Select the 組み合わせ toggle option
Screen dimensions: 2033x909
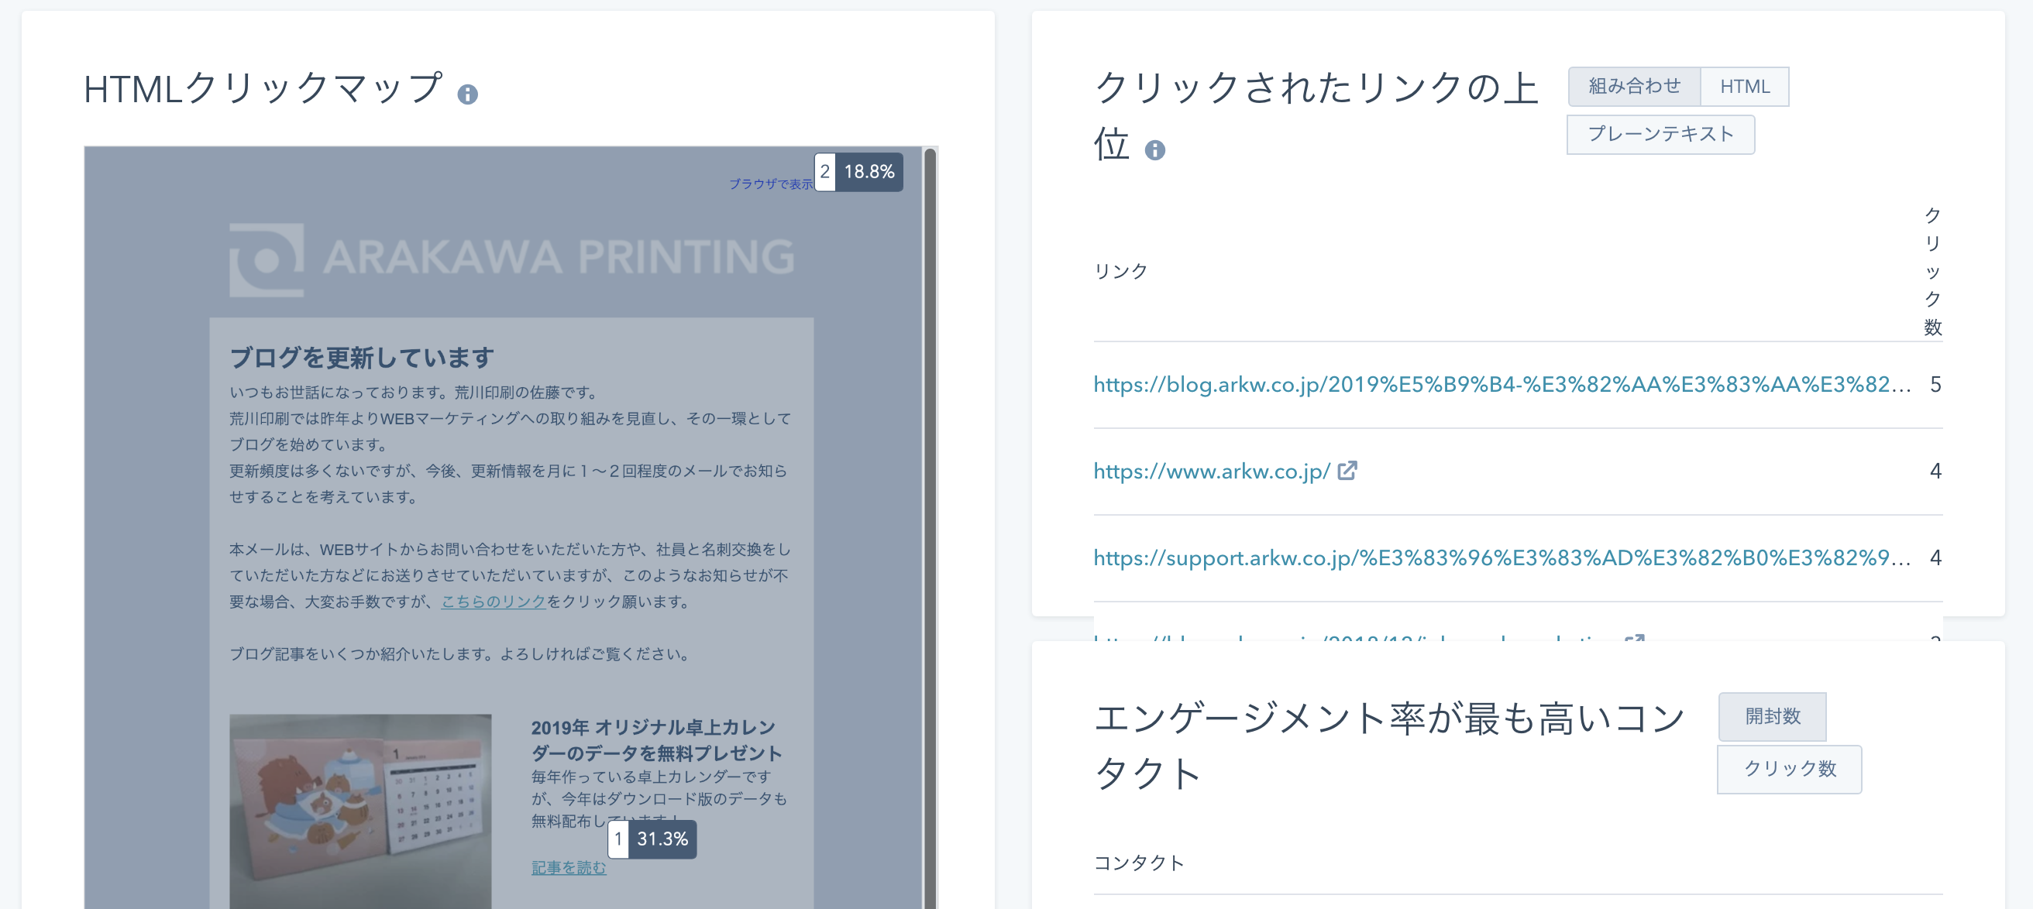click(1634, 86)
